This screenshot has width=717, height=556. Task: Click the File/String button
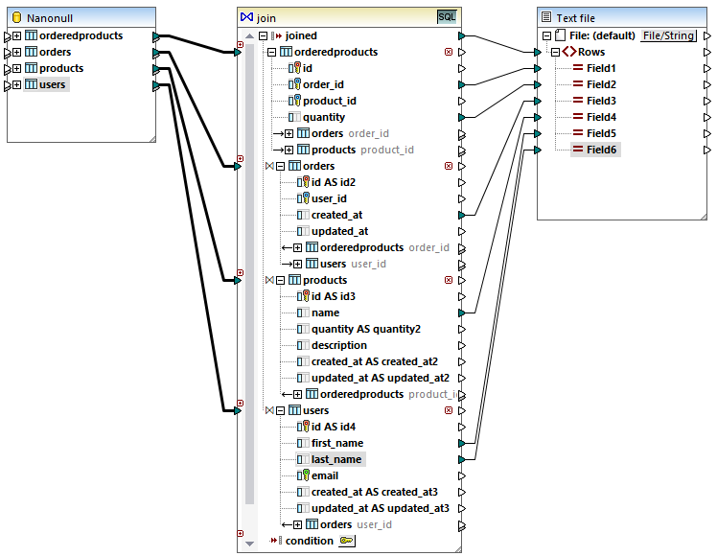click(x=668, y=35)
